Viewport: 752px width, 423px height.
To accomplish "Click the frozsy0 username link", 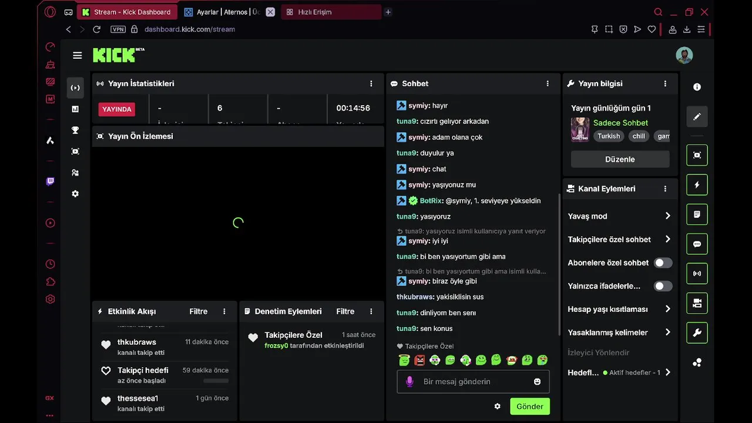I will coord(276,345).
